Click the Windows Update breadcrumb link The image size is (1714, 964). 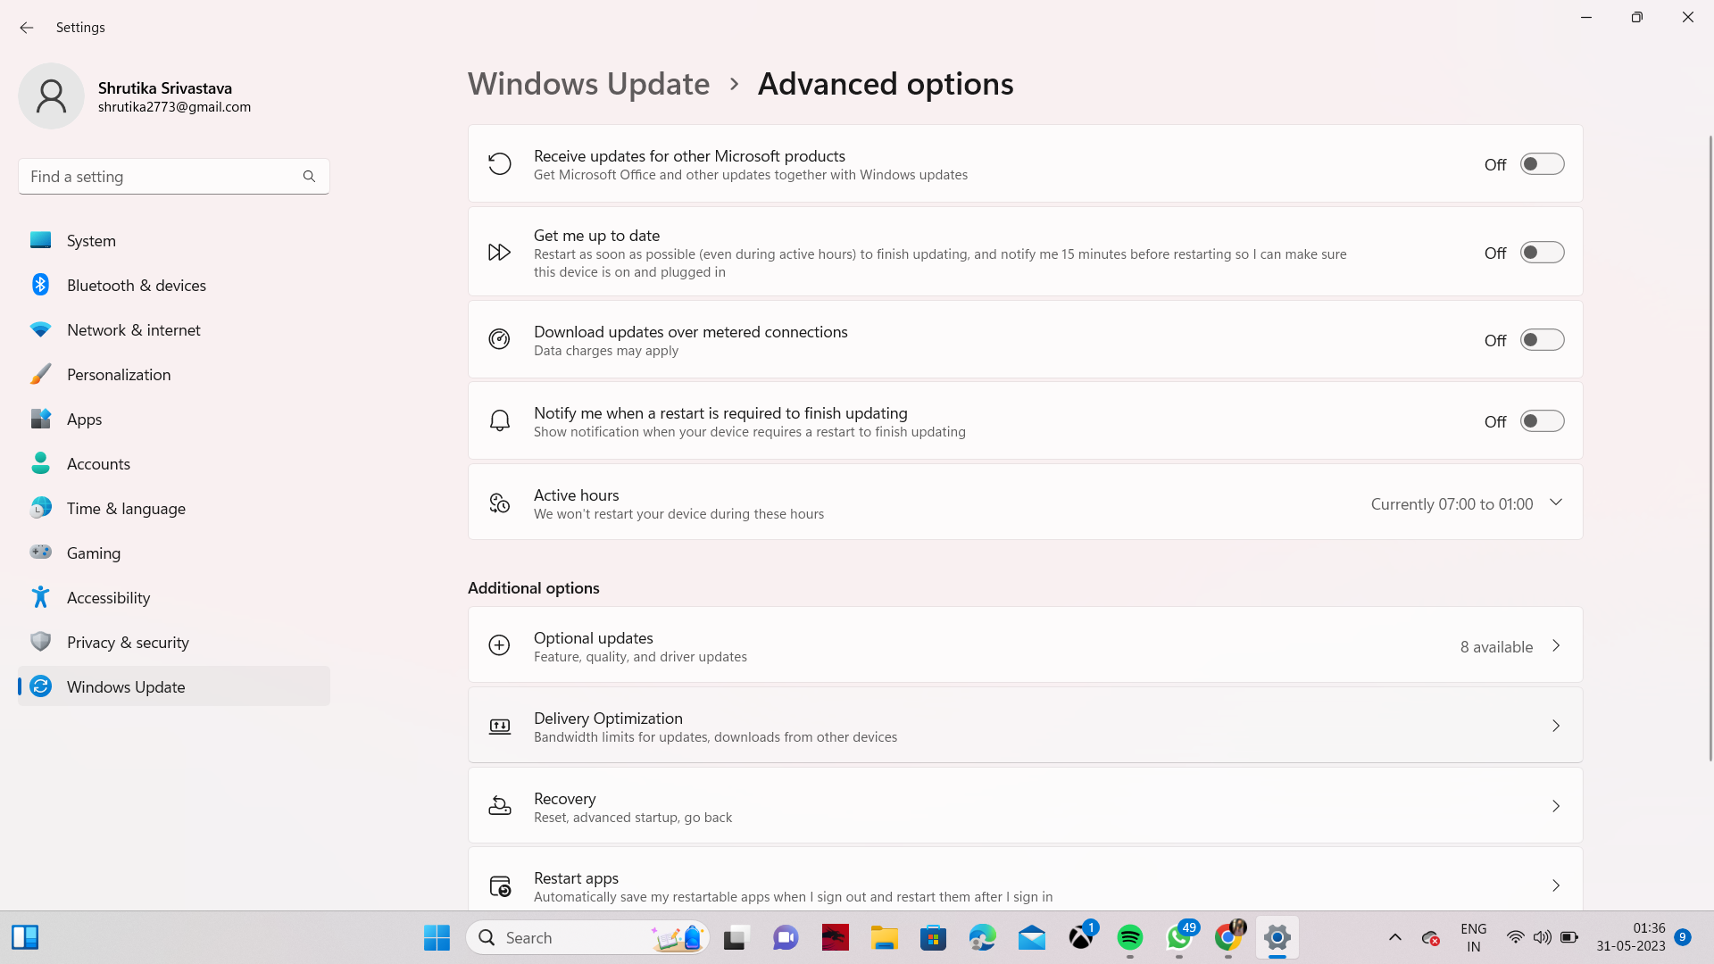point(588,84)
